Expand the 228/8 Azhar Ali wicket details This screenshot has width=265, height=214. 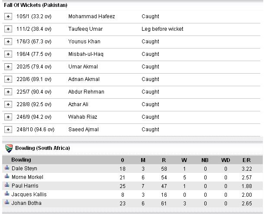point(8,104)
